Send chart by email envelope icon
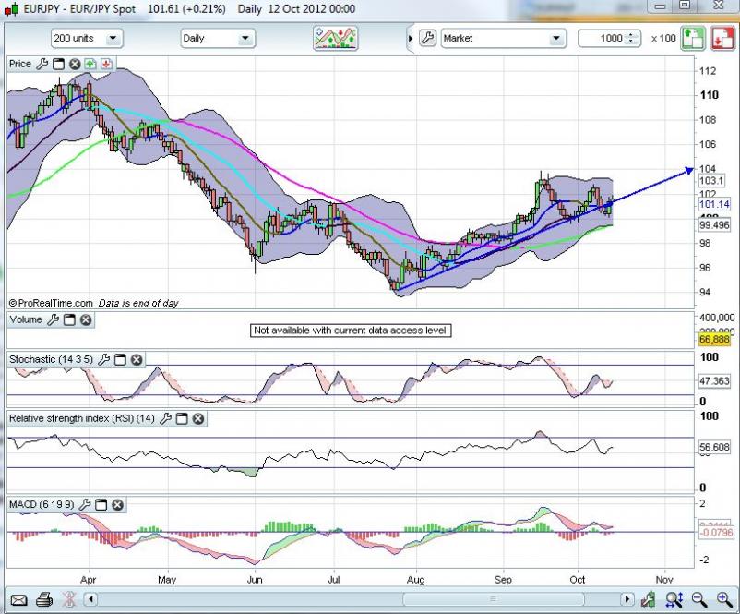Viewport: 740px width, 614px height. pyautogui.click(x=18, y=600)
